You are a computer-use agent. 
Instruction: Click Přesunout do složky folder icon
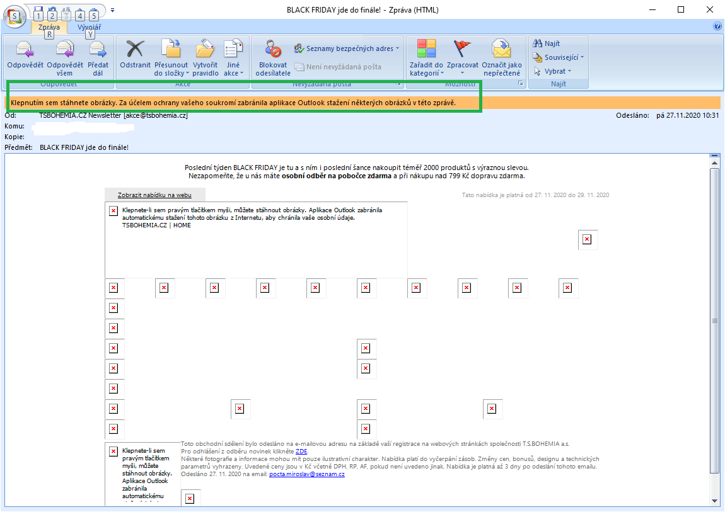(171, 49)
